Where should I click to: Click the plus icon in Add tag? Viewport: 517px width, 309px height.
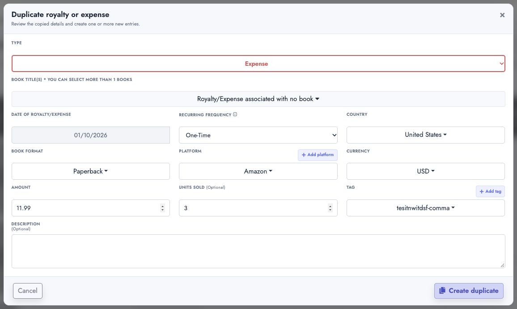click(x=481, y=191)
